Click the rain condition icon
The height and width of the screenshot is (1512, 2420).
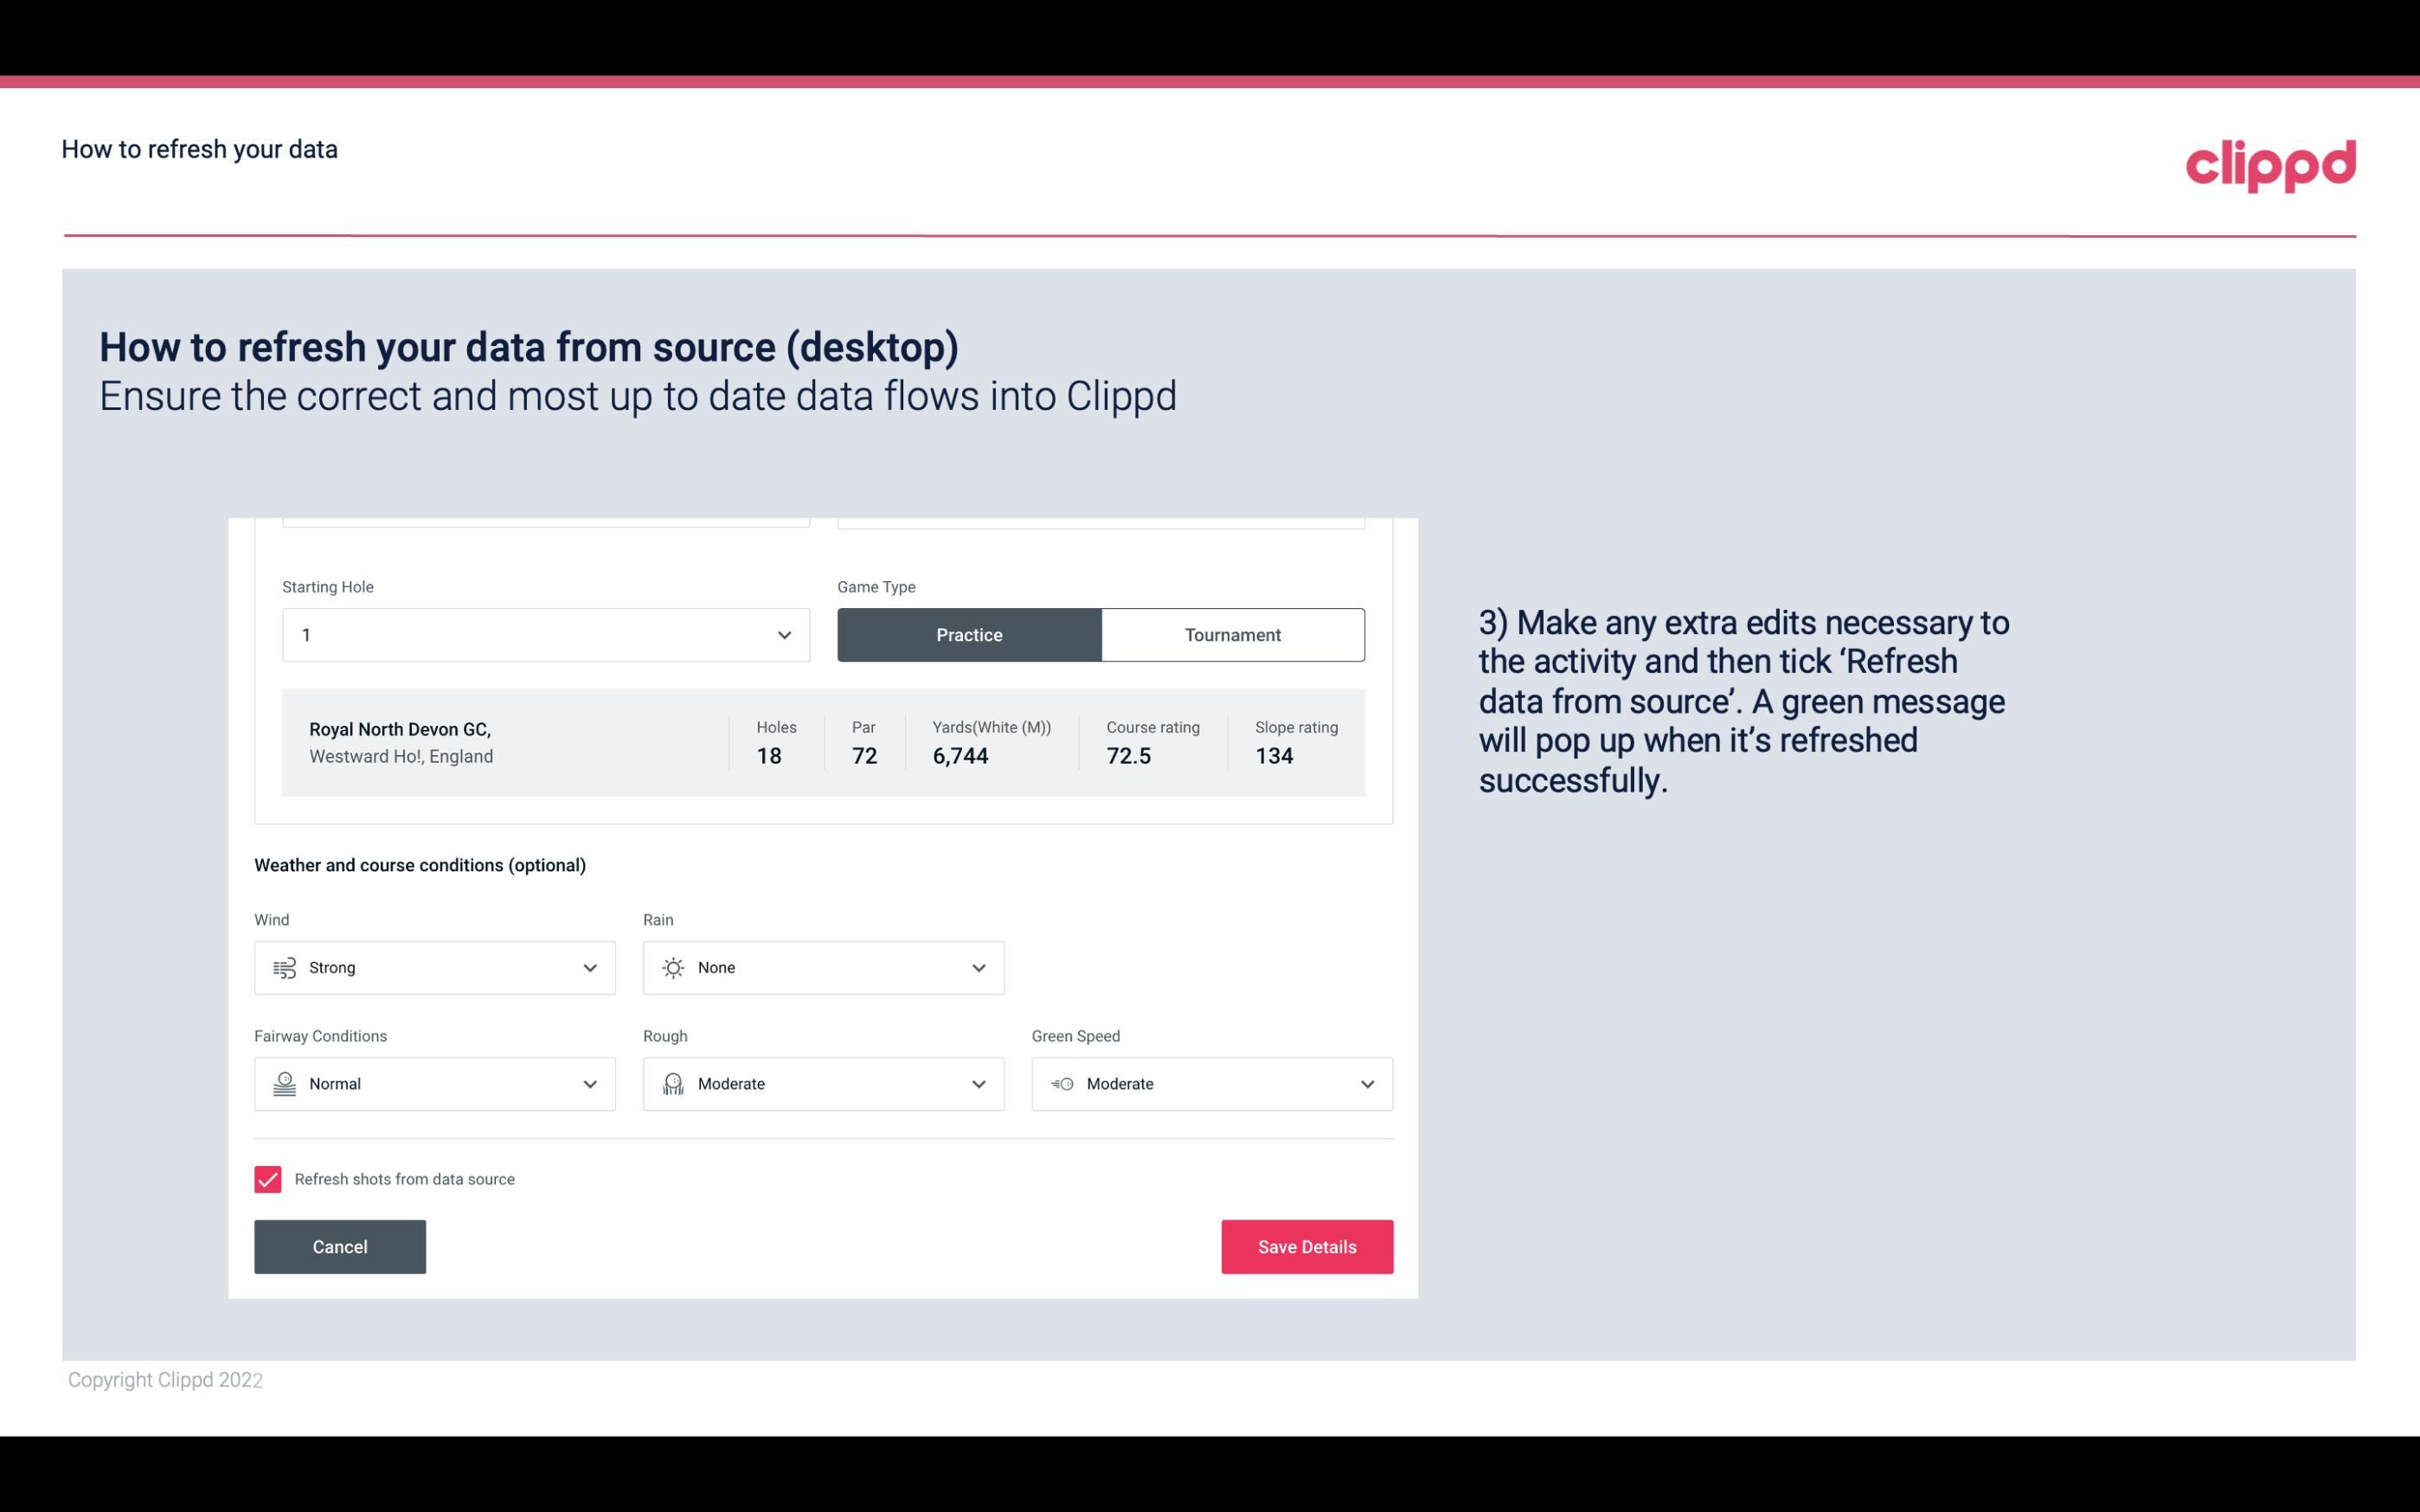click(672, 967)
